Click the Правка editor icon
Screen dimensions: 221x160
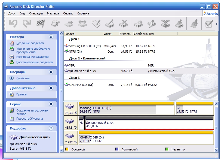coord(12,94)
